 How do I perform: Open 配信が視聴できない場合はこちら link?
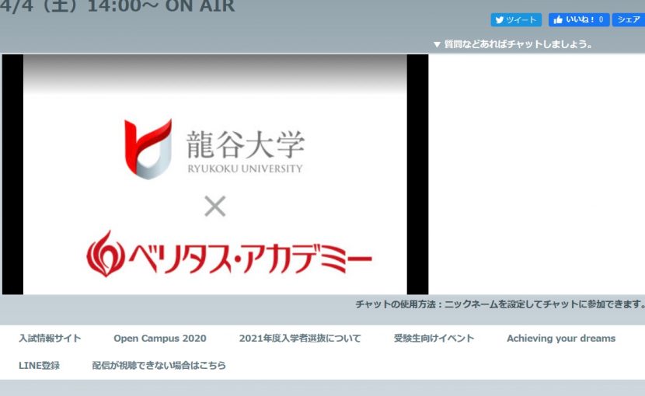(x=159, y=365)
